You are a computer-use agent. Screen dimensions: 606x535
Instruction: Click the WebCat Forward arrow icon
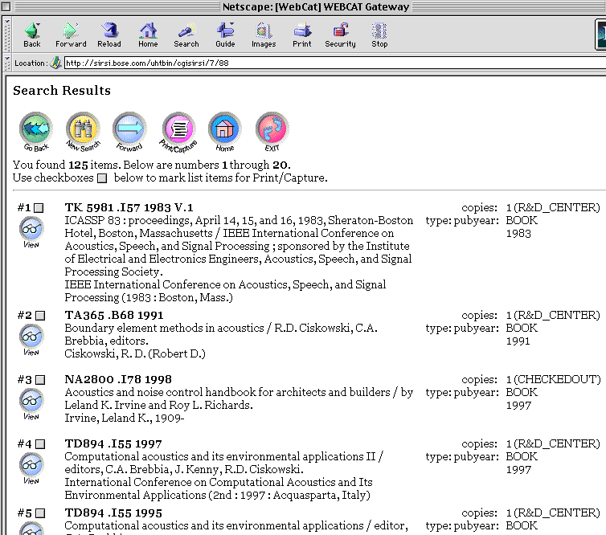pos(129,129)
